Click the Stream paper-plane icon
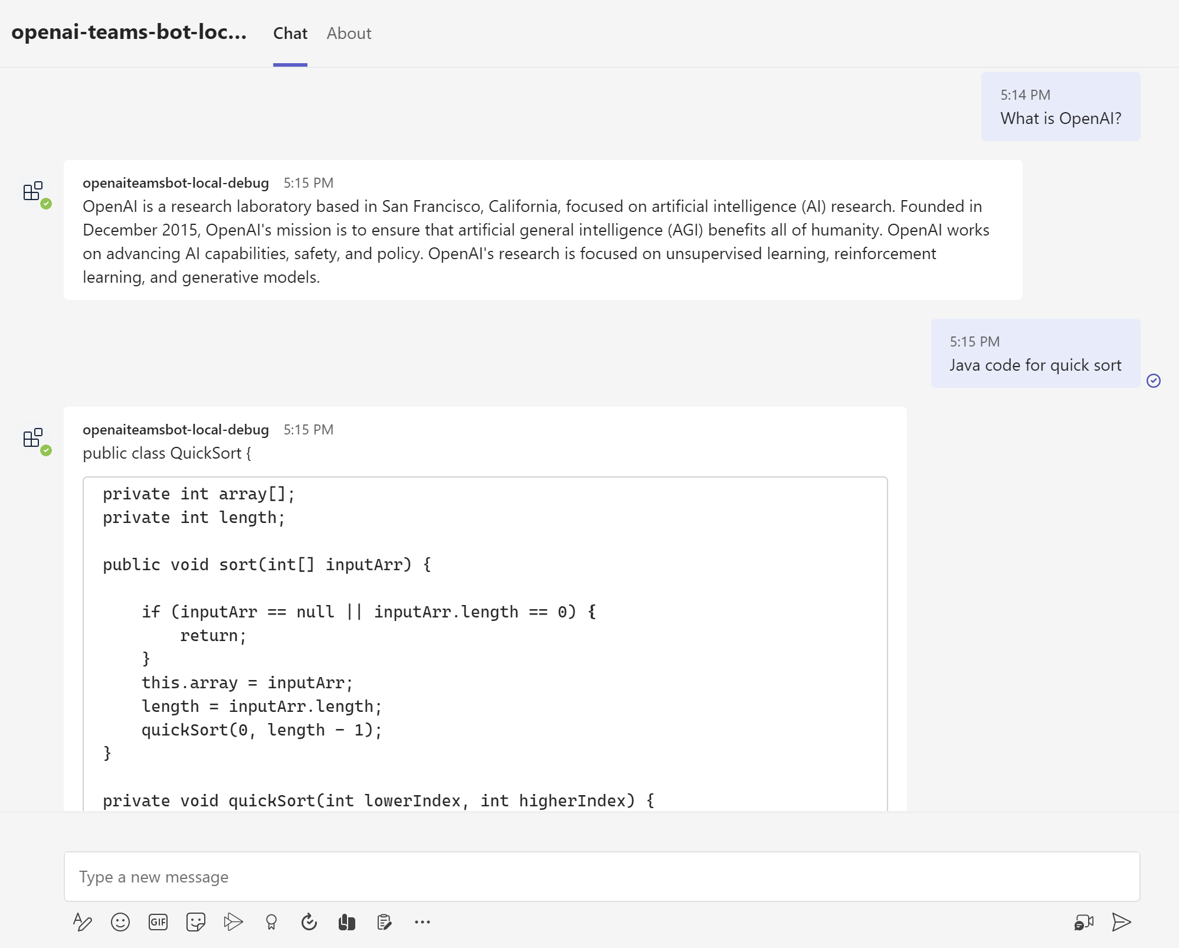Screen dimensions: 1179x948 [234, 921]
